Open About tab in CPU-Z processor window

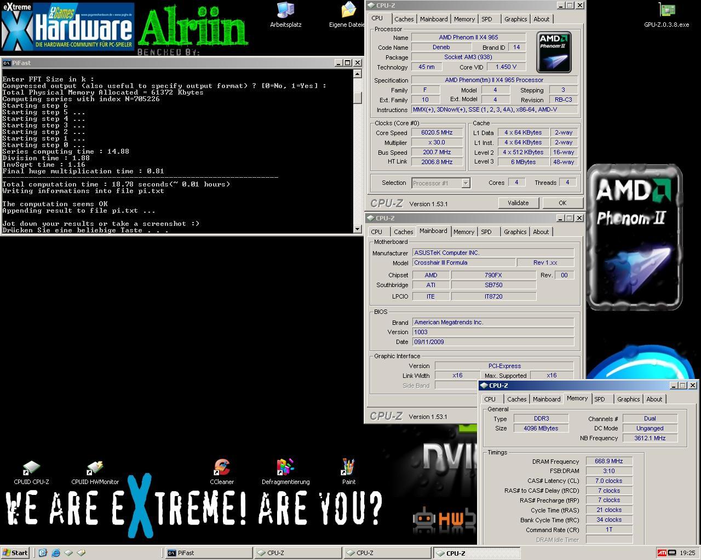(x=541, y=19)
